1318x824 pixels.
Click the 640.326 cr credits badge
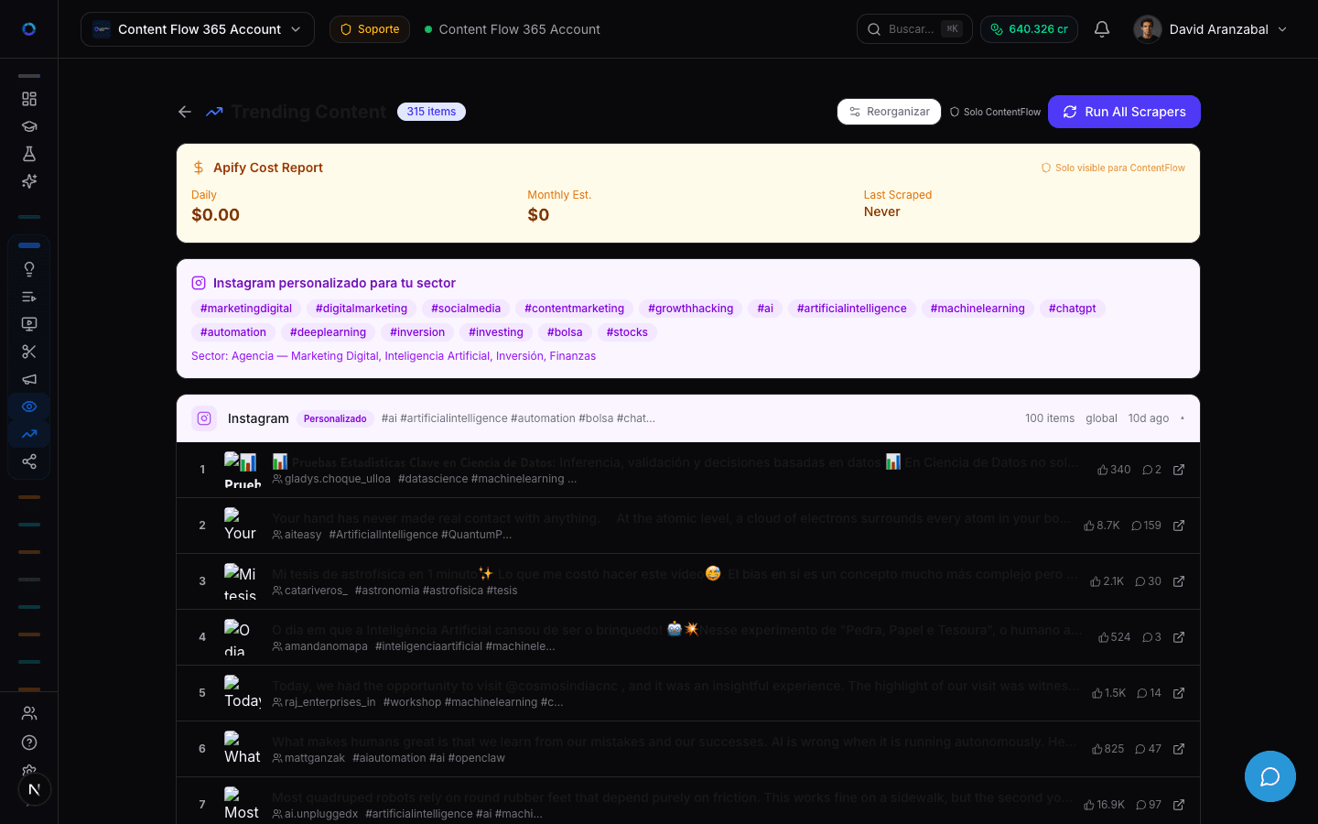coord(1029,29)
